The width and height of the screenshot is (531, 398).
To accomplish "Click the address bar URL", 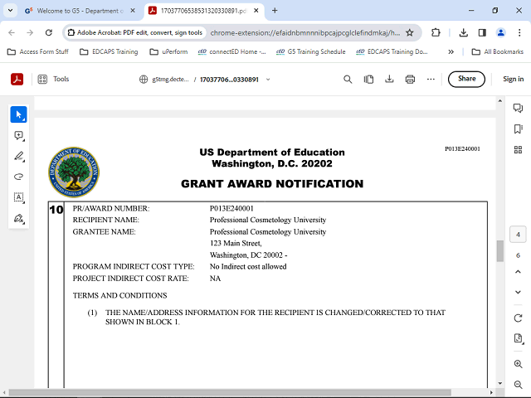I will (x=304, y=33).
